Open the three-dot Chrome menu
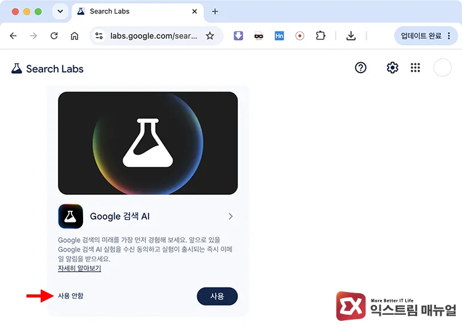This screenshot has height=327, width=462. point(448,36)
